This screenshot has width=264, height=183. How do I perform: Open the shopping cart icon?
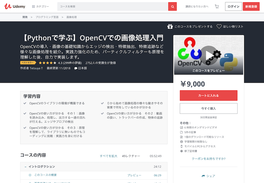point(217,7)
